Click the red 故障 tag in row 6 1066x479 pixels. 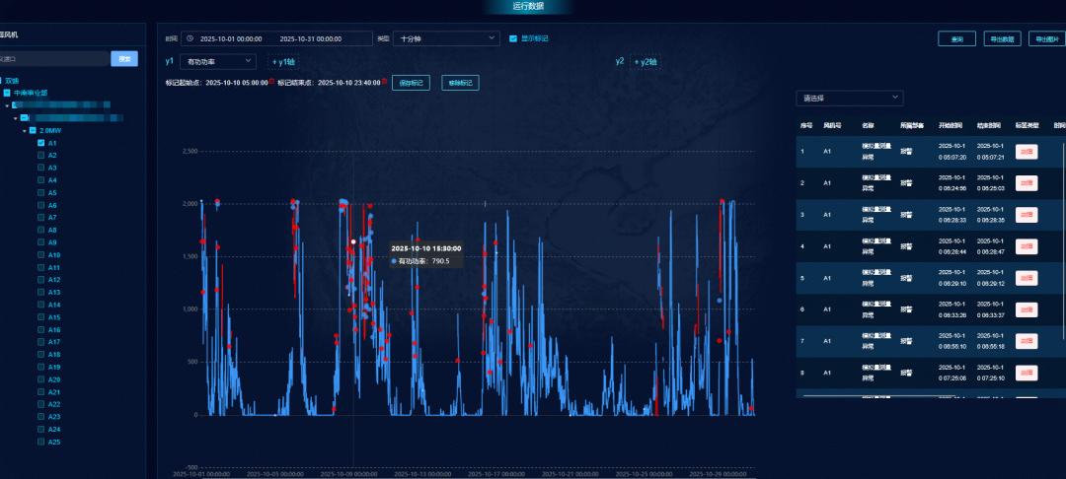(x=1027, y=309)
